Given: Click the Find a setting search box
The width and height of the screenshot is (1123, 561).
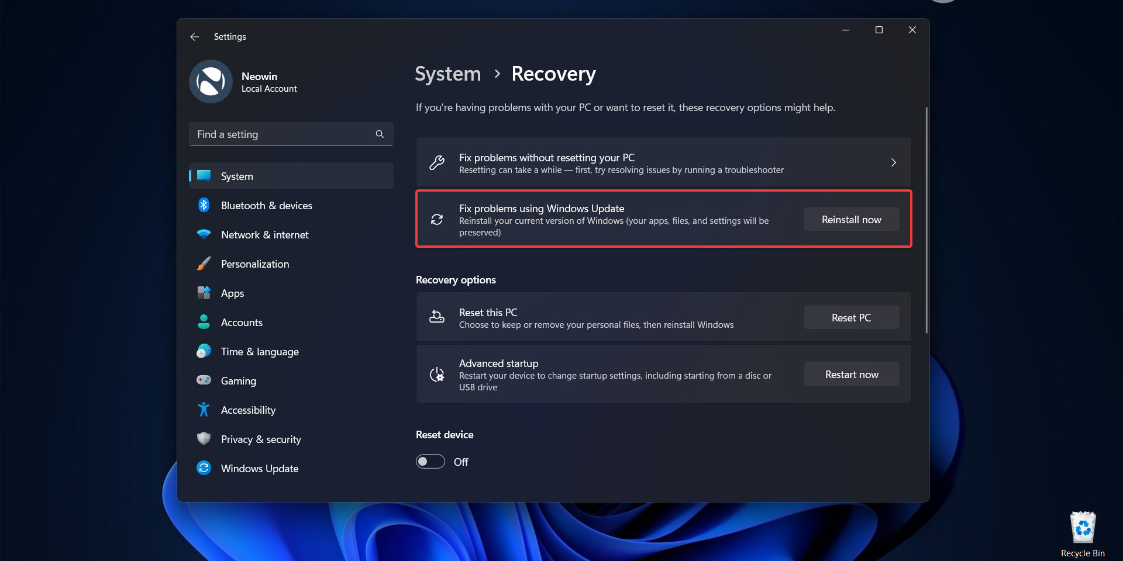Looking at the screenshot, I should (x=284, y=134).
